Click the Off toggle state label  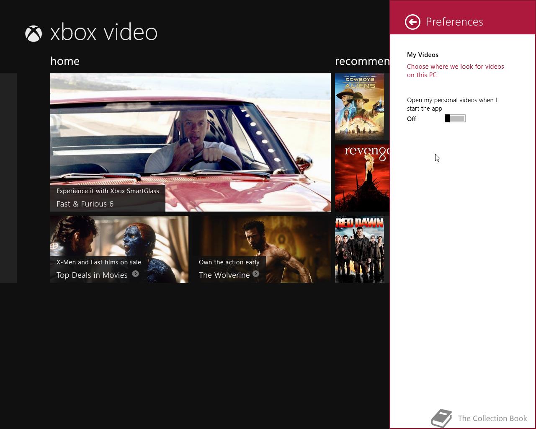tap(412, 119)
